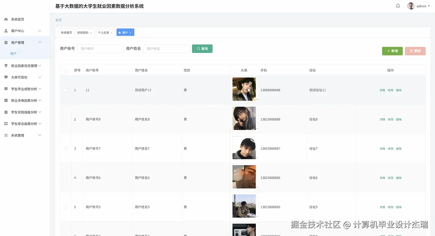Check the select-all checkbox in table header
Viewport: 435px width, 236px height.
click(x=66, y=70)
